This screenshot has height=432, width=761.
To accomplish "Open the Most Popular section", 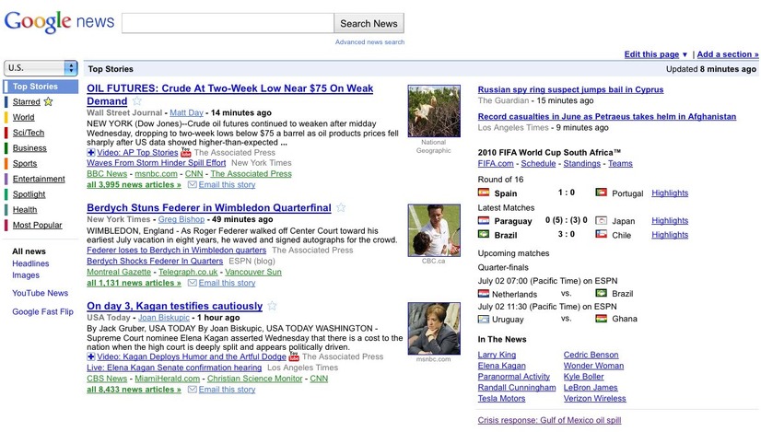I will (x=38, y=226).
